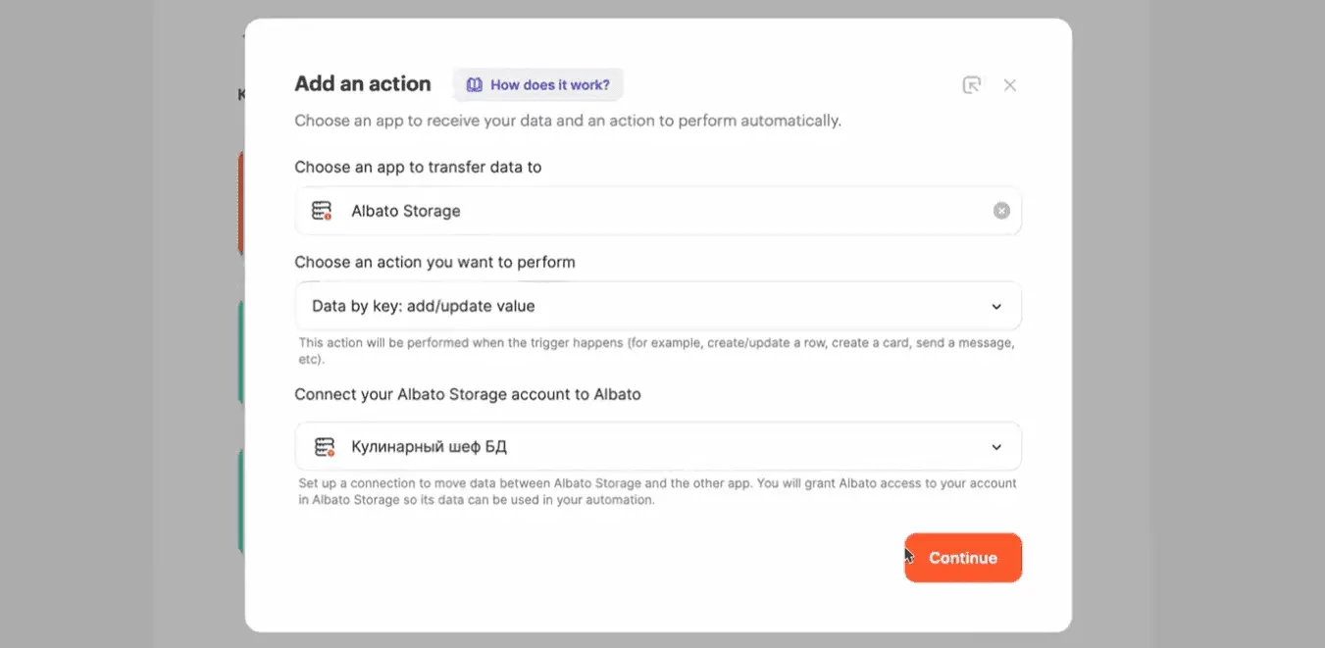Click the Continue button
The height and width of the screenshot is (648, 1325).
[963, 558]
